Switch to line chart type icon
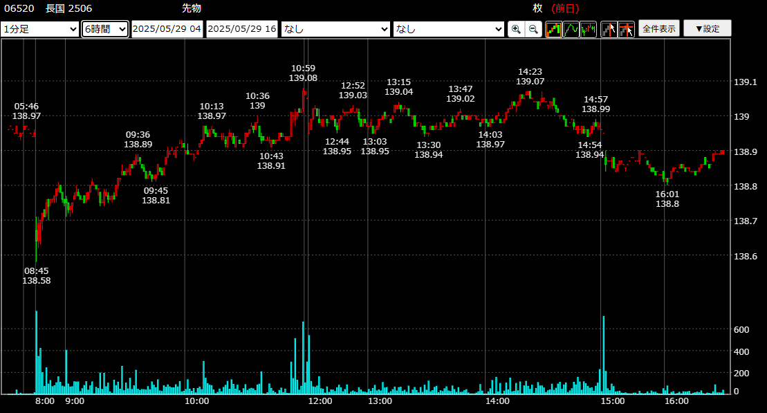This screenshot has height=413, width=767. 571,29
